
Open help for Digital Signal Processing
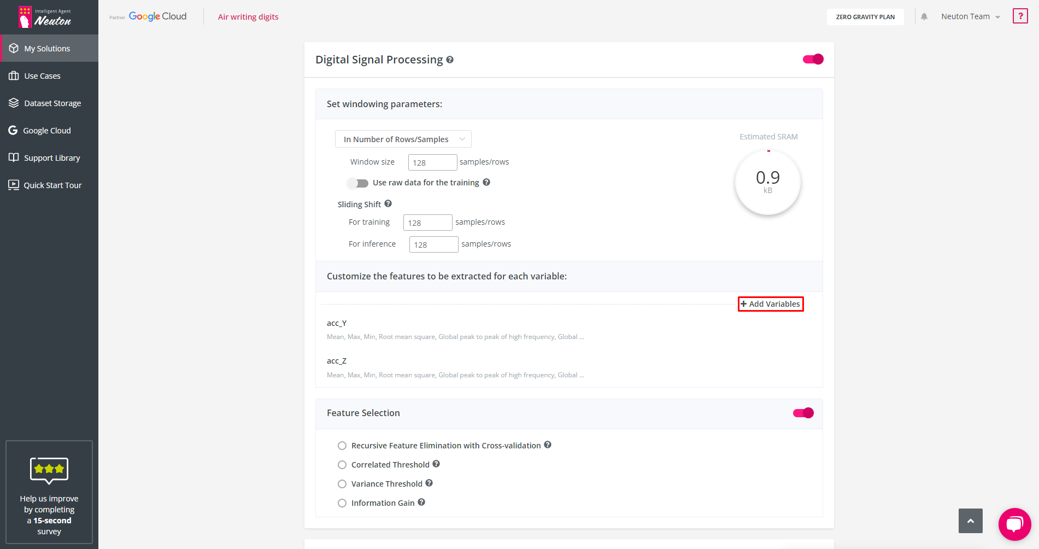[x=450, y=60]
